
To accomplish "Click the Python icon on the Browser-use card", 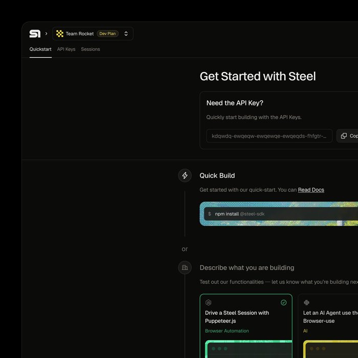I will [306, 303].
